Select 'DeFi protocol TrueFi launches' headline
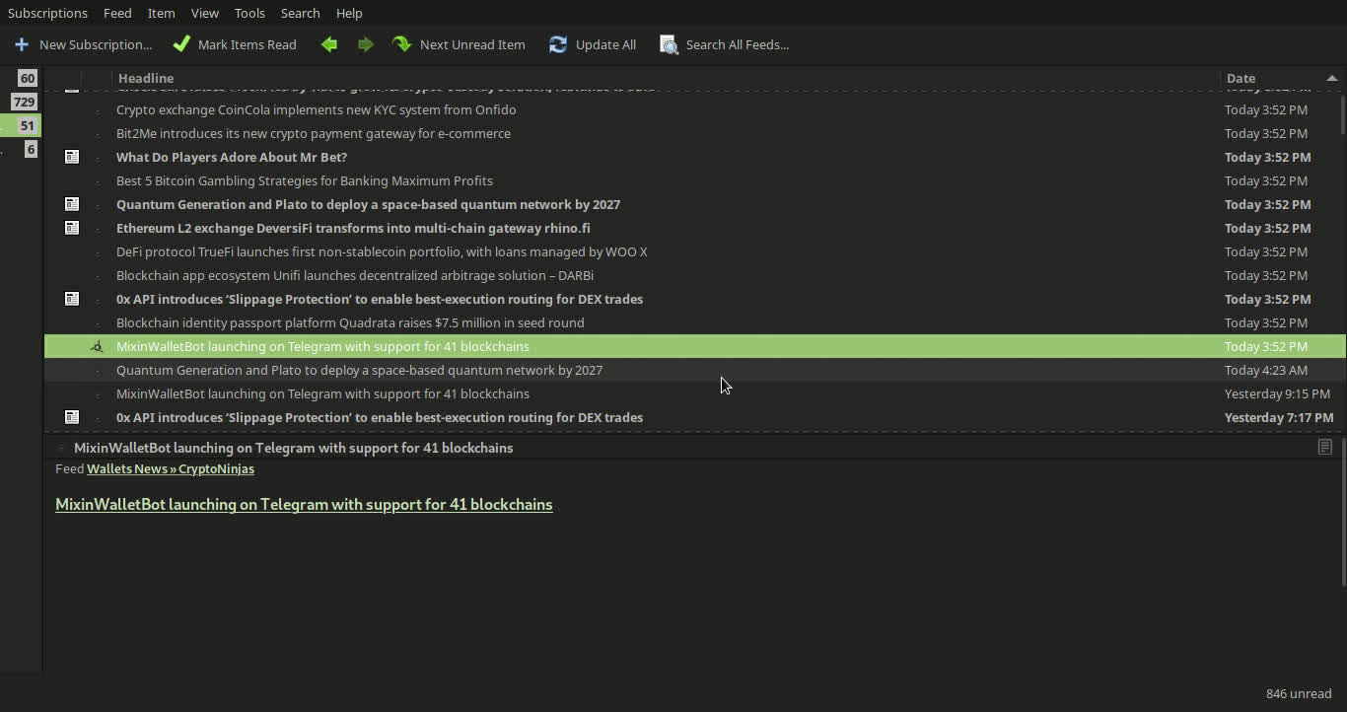The width and height of the screenshot is (1347, 712). [x=382, y=251]
